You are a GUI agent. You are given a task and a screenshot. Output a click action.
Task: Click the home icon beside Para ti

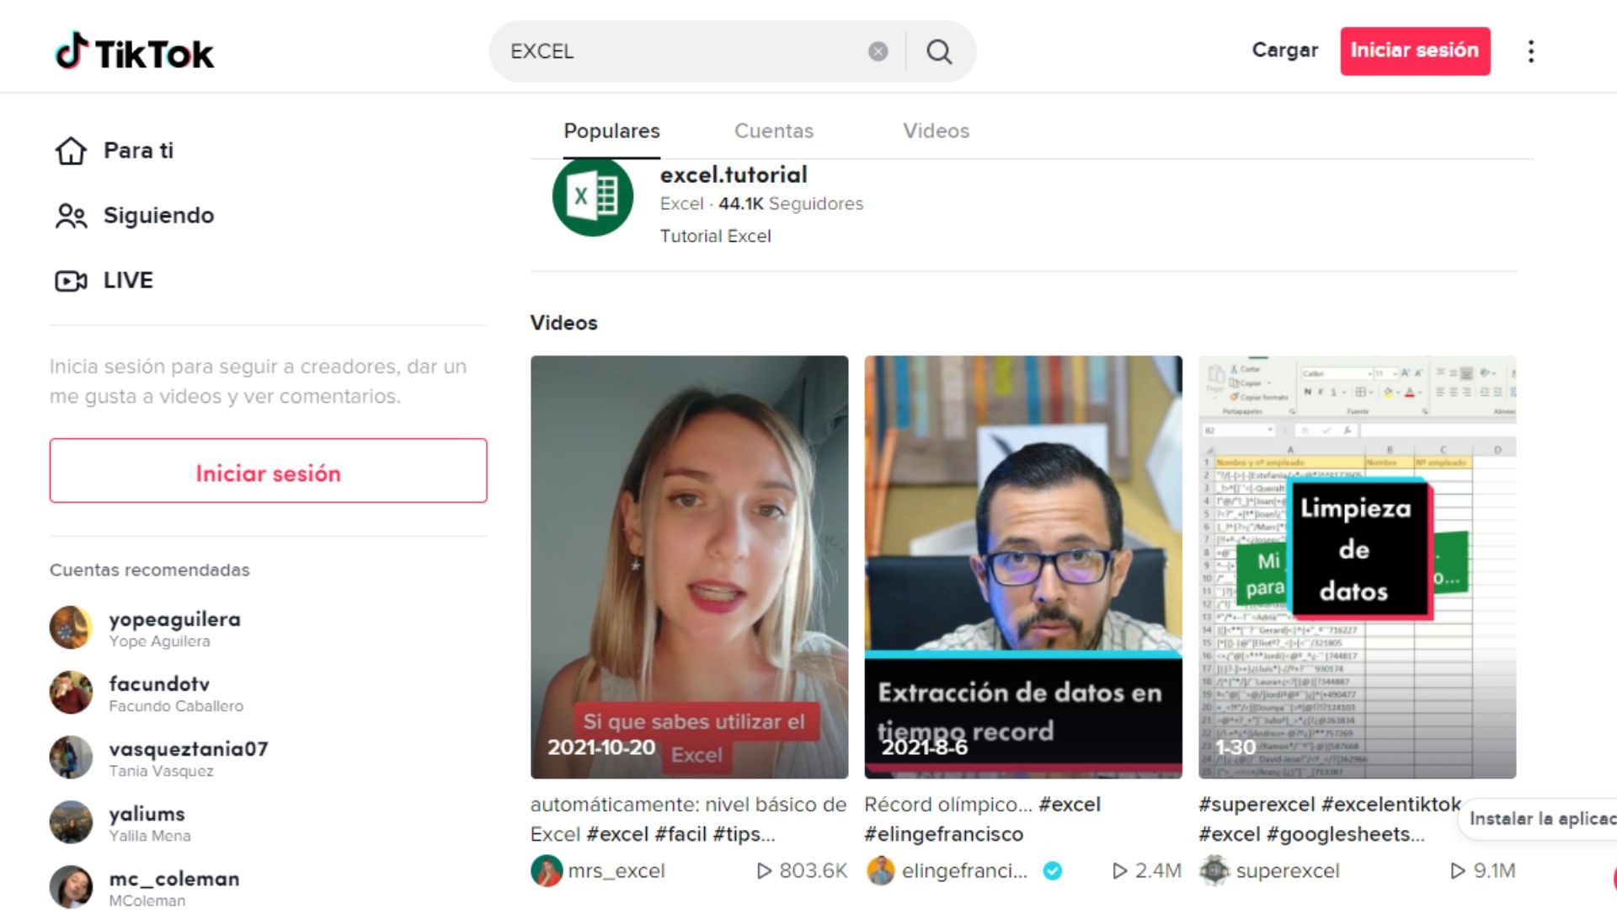click(71, 151)
